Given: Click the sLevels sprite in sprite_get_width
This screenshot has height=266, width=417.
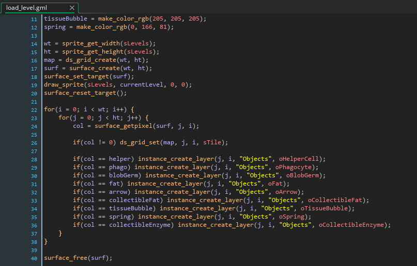Looking at the screenshot, I should coord(136,43).
